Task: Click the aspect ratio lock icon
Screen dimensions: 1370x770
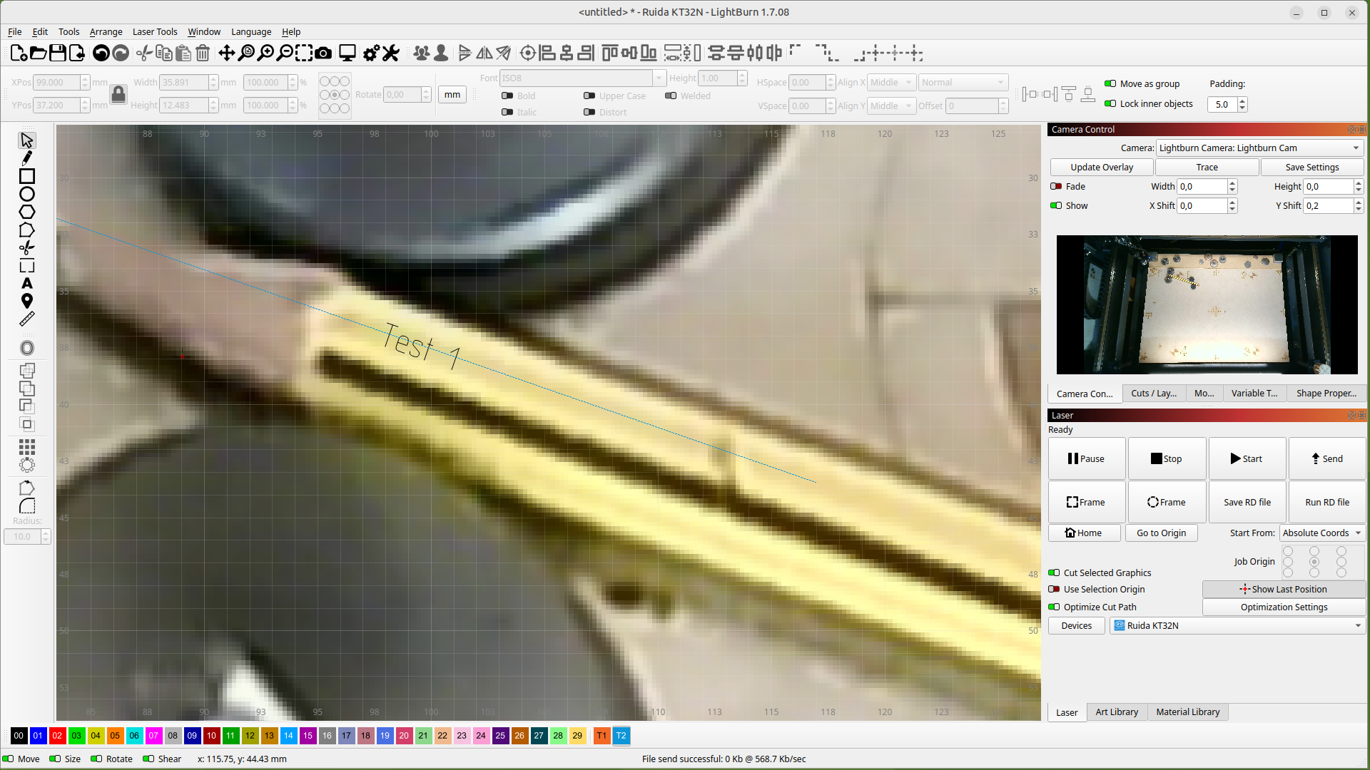Action: 118,94
